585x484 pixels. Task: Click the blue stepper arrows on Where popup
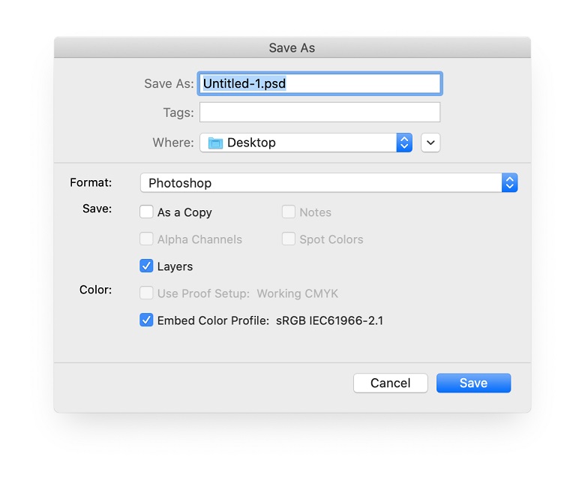pyautogui.click(x=404, y=143)
